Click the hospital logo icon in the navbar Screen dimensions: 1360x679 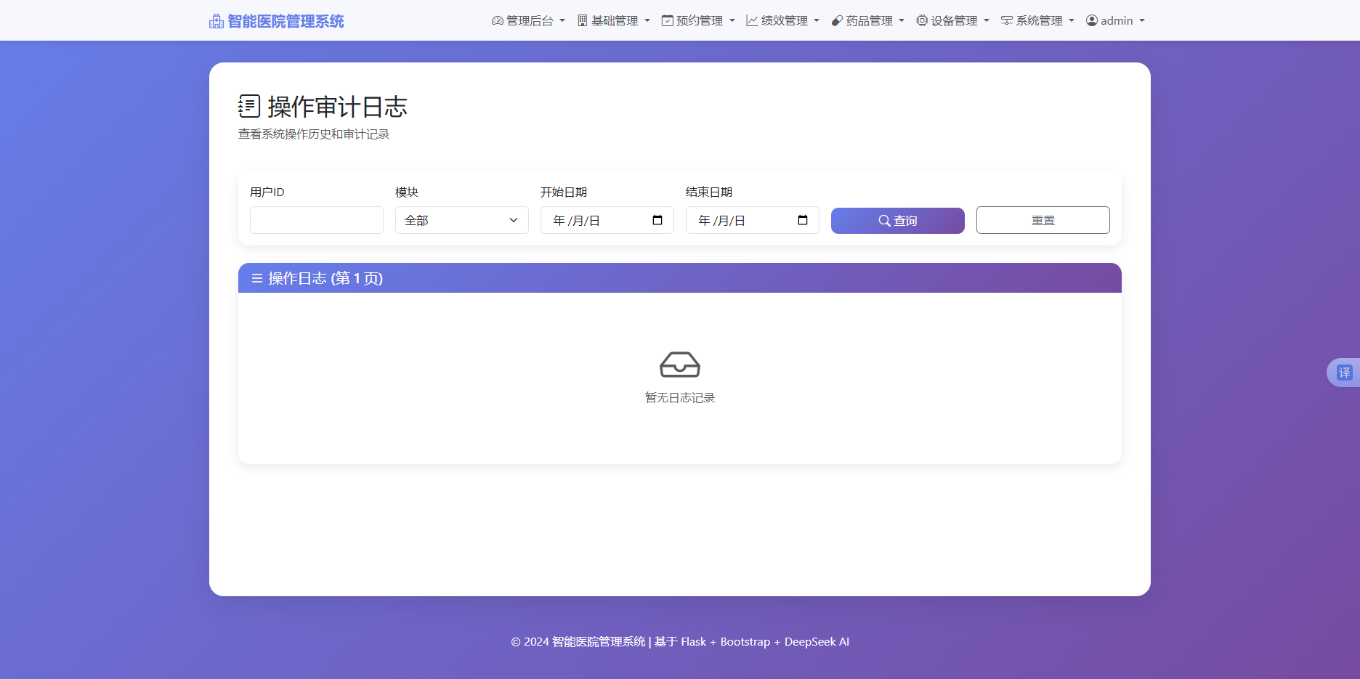(215, 20)
